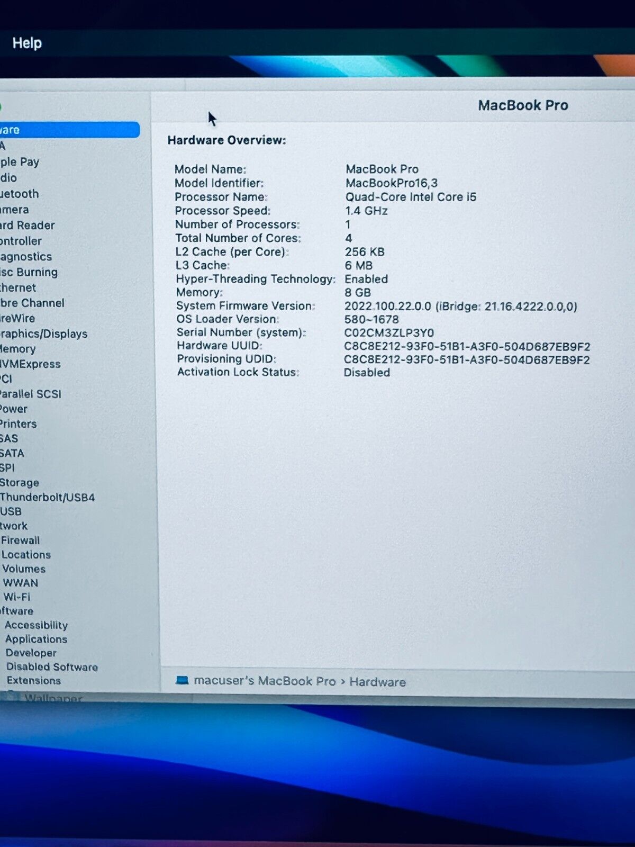Select Parallel SCSI in sidebar

pyautogui.click(x=31, y=394)
